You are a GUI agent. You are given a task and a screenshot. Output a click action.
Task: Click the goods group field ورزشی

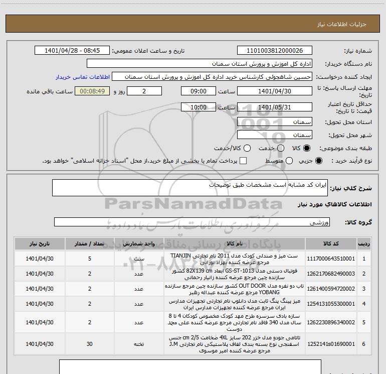[x=192, y=222]
